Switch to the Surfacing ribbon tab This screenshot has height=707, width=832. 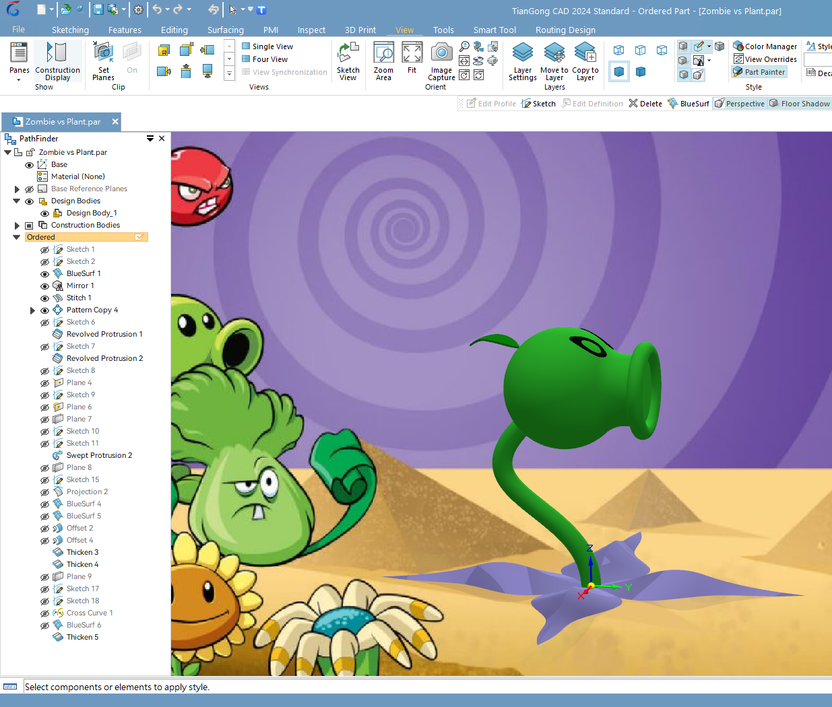[226, 30]
